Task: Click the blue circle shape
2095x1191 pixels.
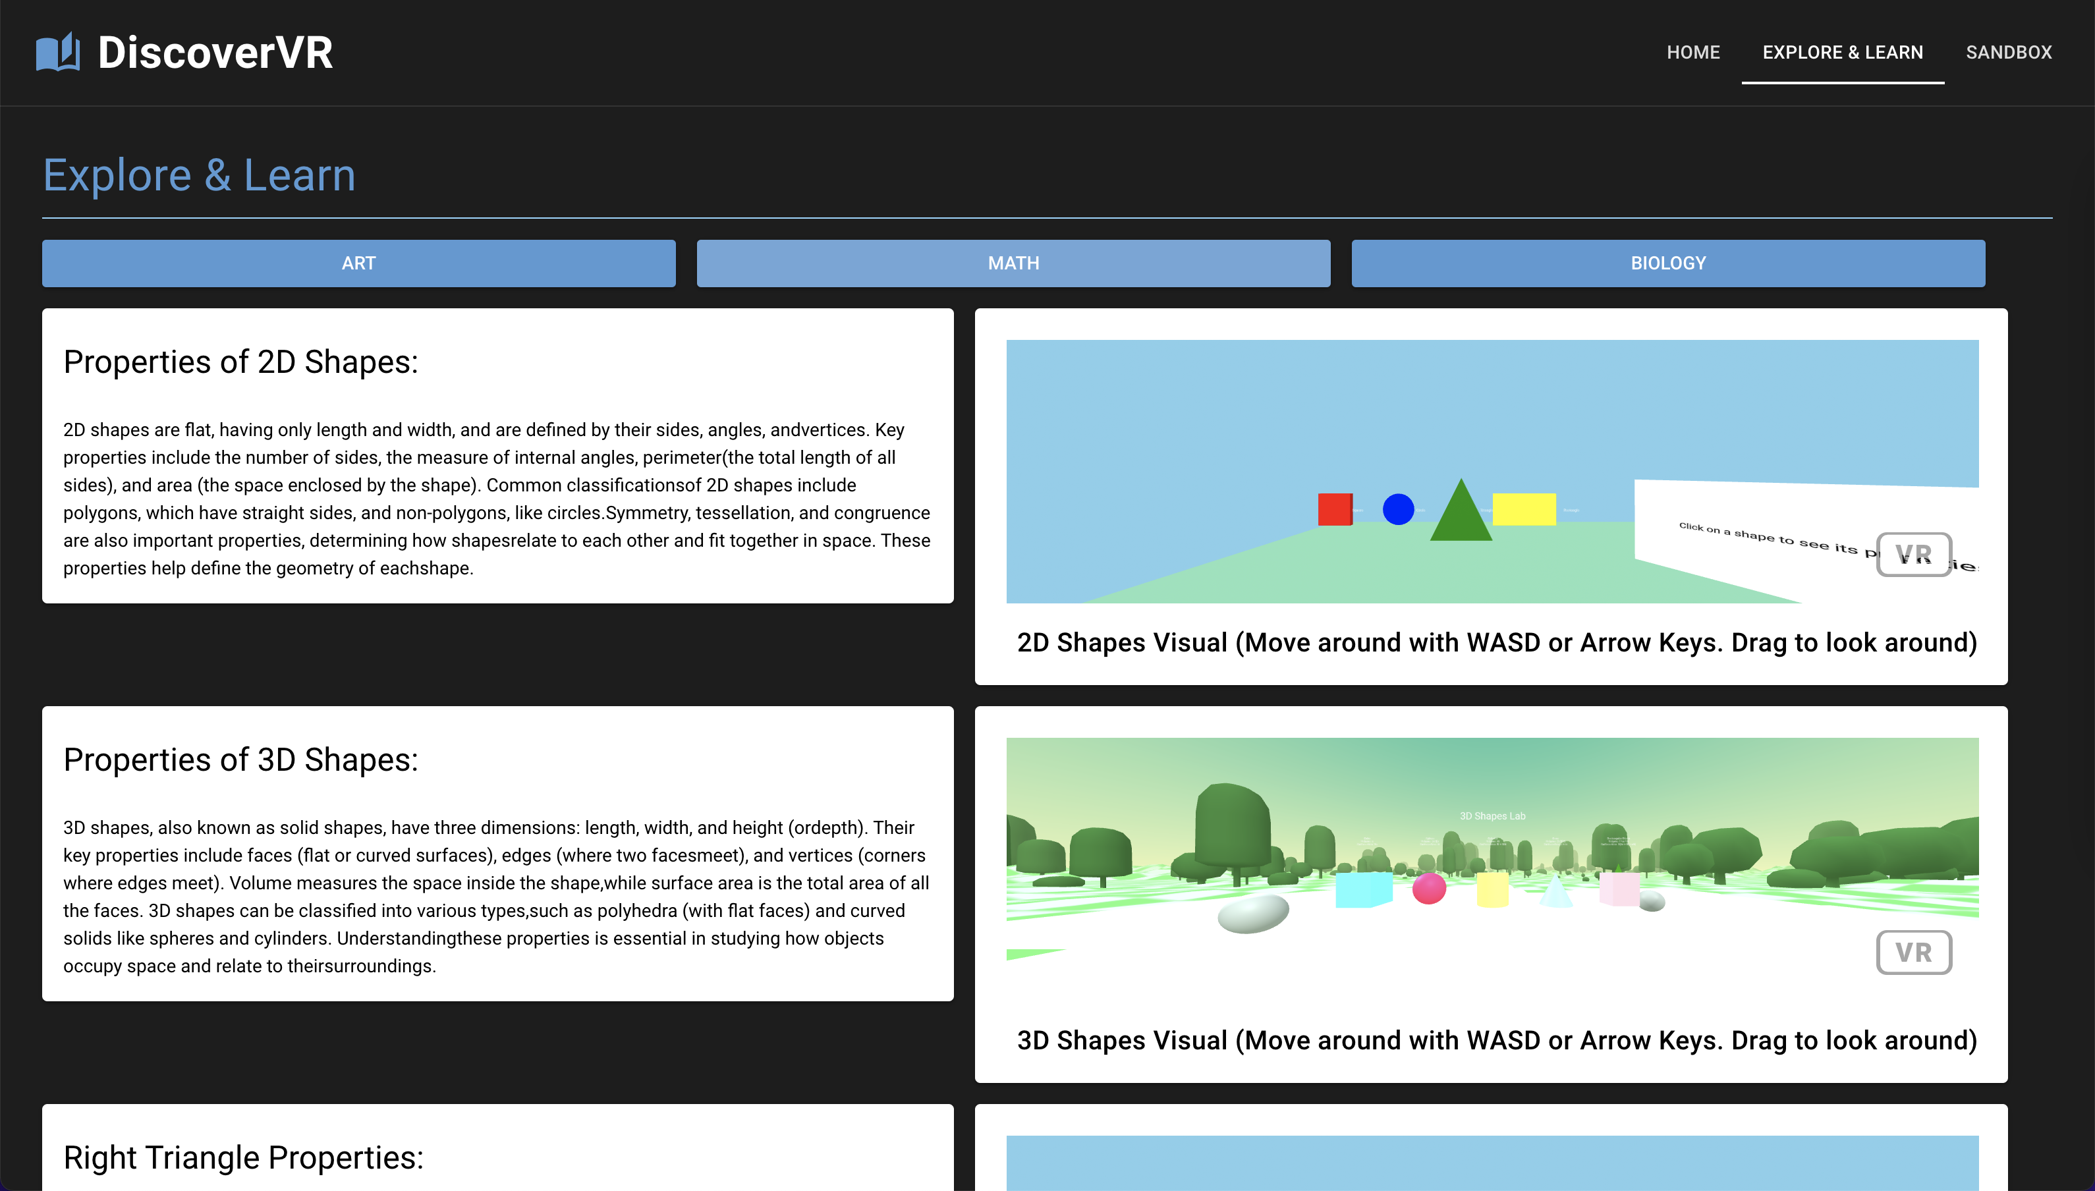Action: [1397, 509]
